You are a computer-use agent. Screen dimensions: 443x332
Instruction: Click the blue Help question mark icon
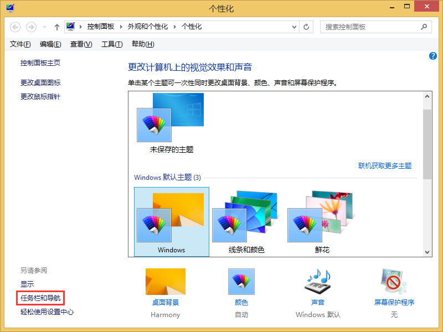point(432,55)
